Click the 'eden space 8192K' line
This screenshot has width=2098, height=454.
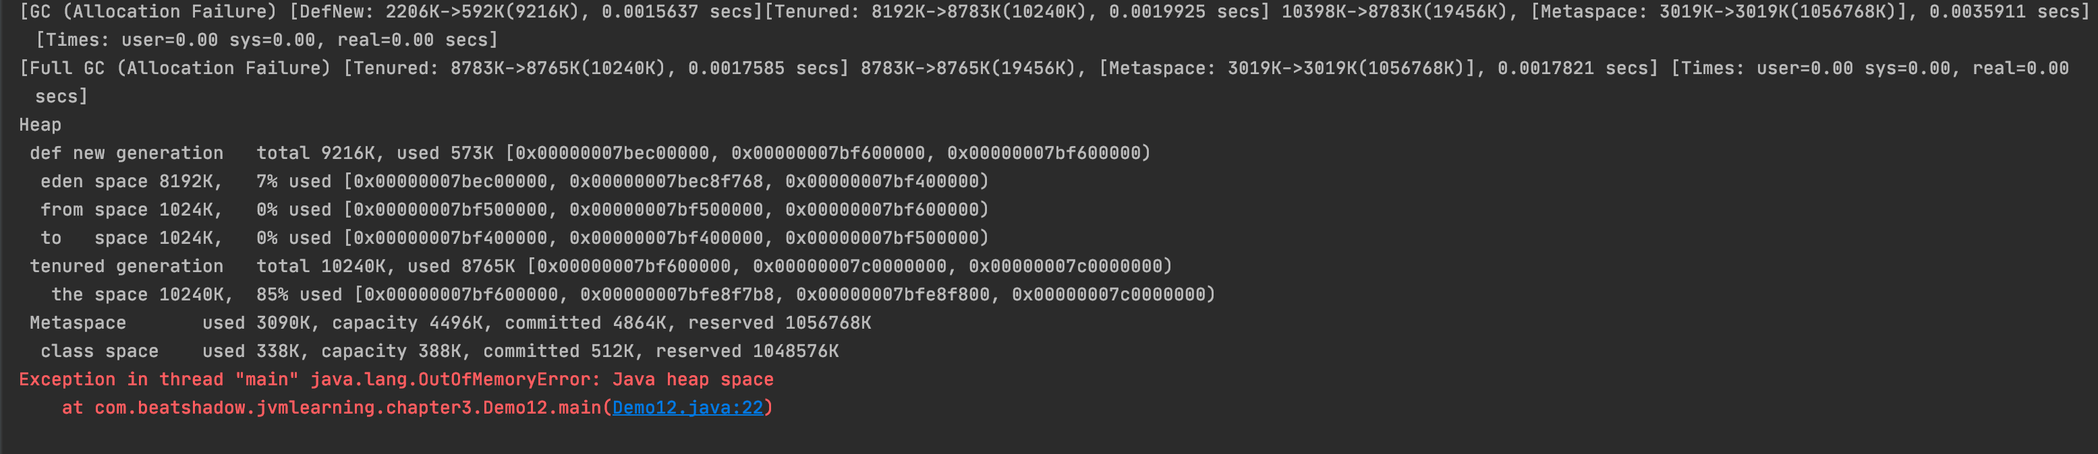click(130, 181)
